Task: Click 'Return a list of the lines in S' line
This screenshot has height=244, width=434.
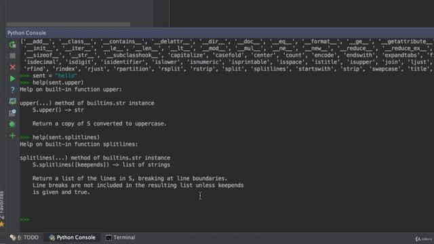Action: coord(130,178)
